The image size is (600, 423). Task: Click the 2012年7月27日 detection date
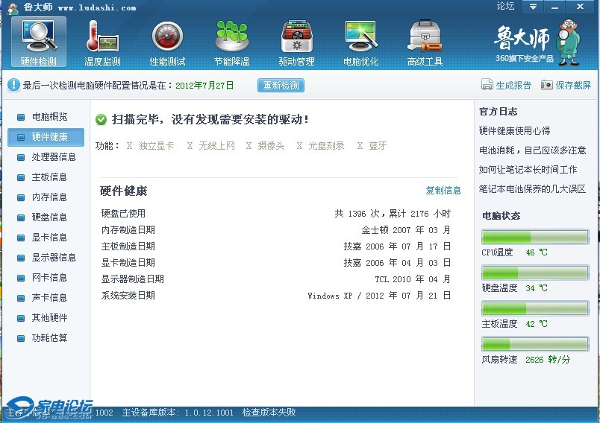coord(204,85)
